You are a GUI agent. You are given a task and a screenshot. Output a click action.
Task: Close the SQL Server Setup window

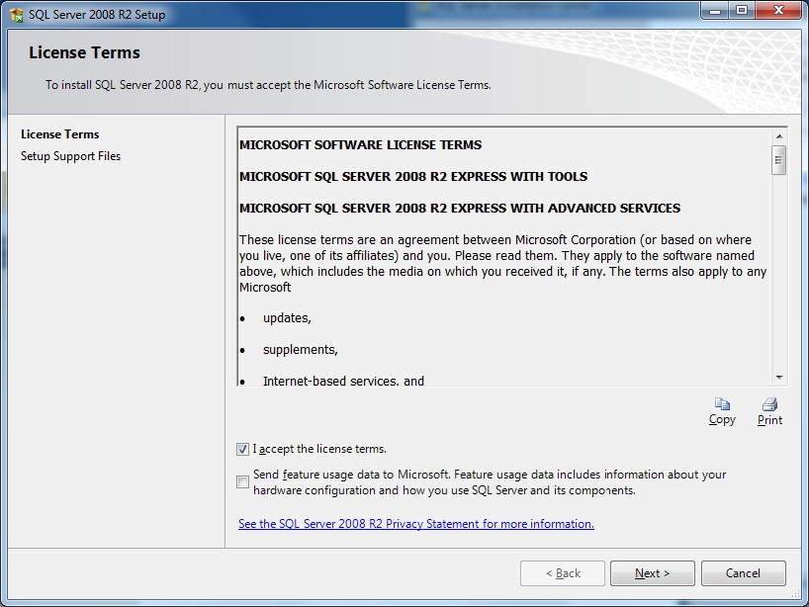pos(778,11)
